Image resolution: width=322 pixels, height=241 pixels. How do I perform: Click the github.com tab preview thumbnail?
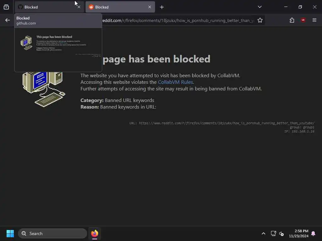pyautogui.click(x=58, y=50)
